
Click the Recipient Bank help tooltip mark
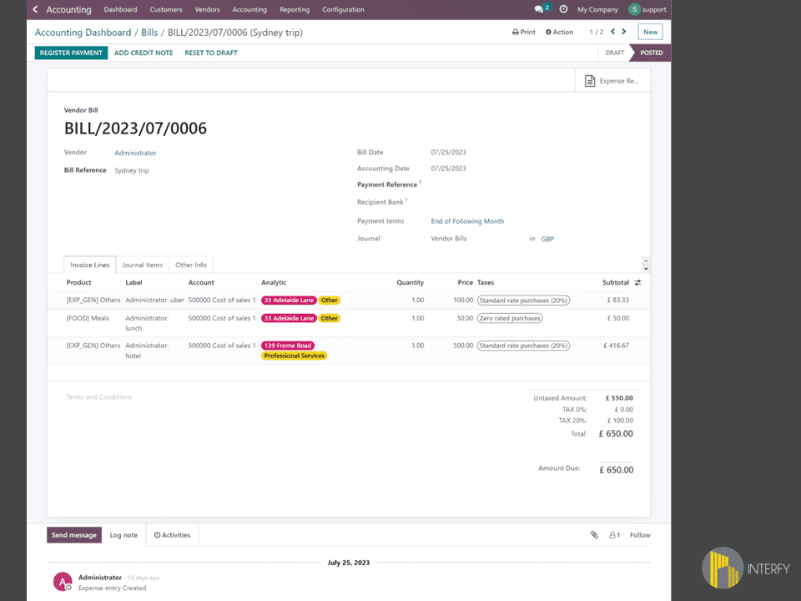click(x=406, y=200)
